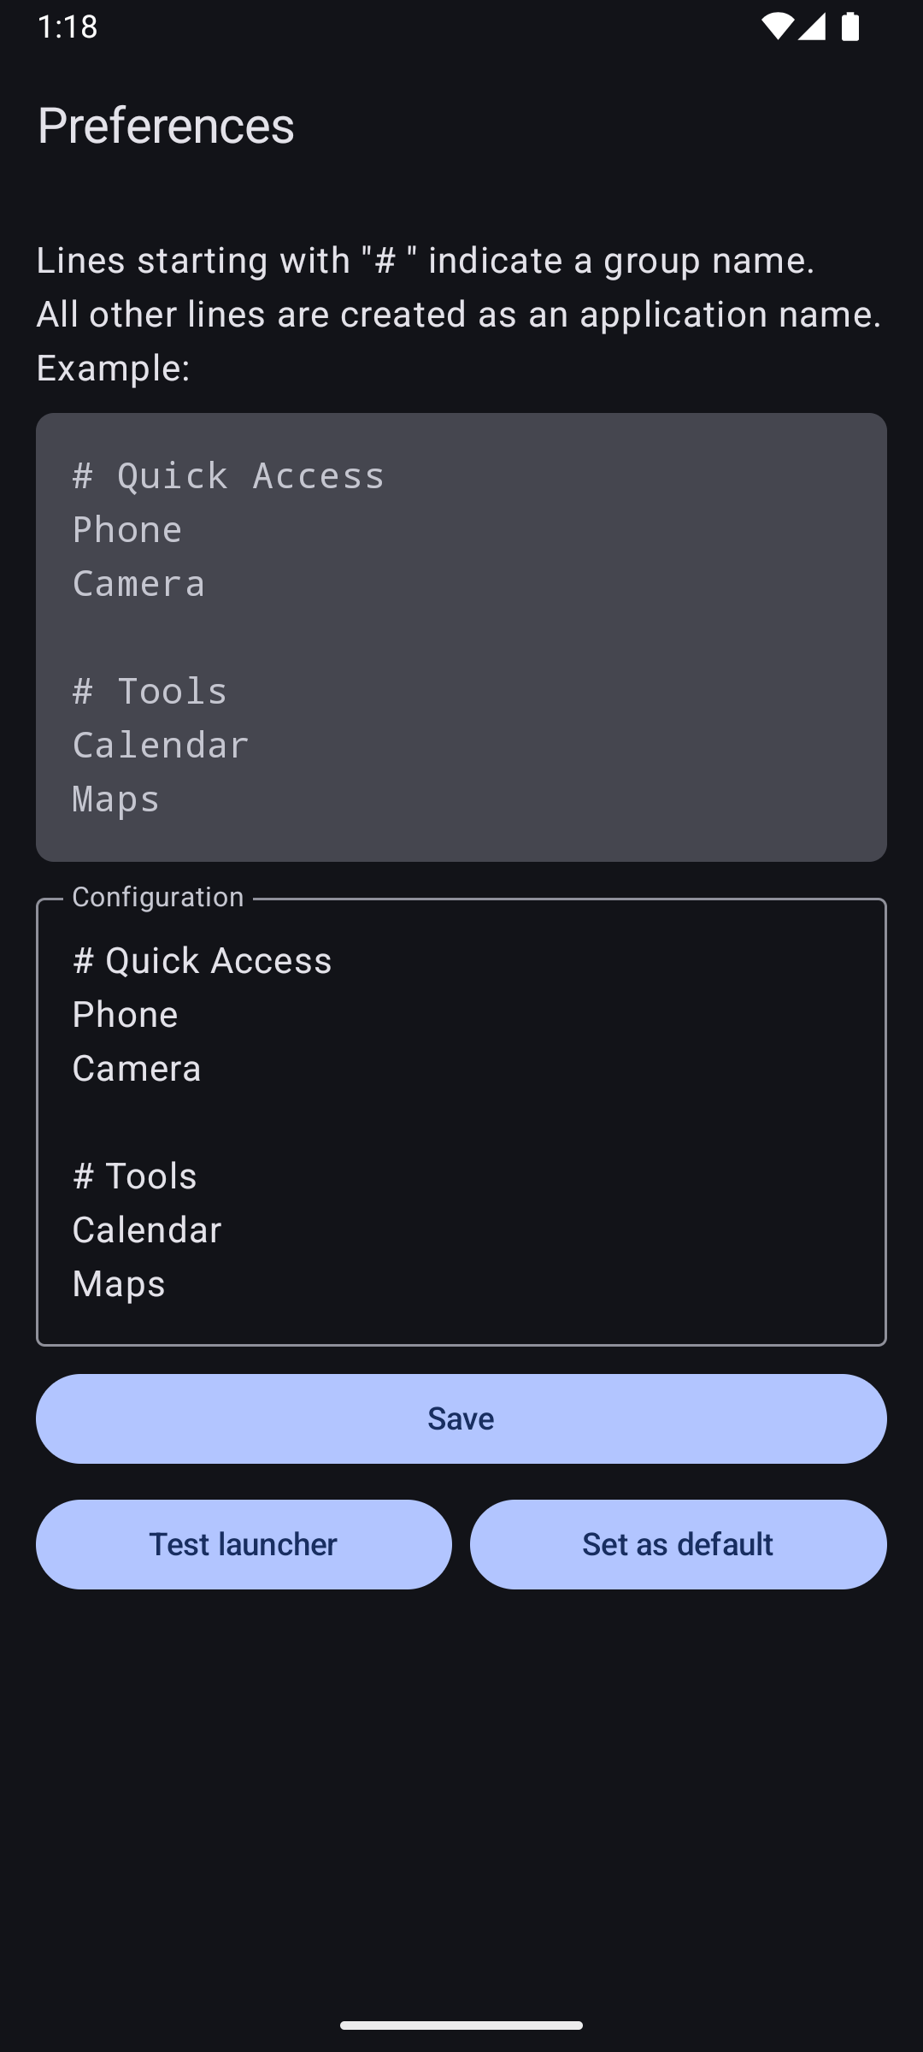
Task: Click the Maps line in Configuration field
Action: (119, 1284)
